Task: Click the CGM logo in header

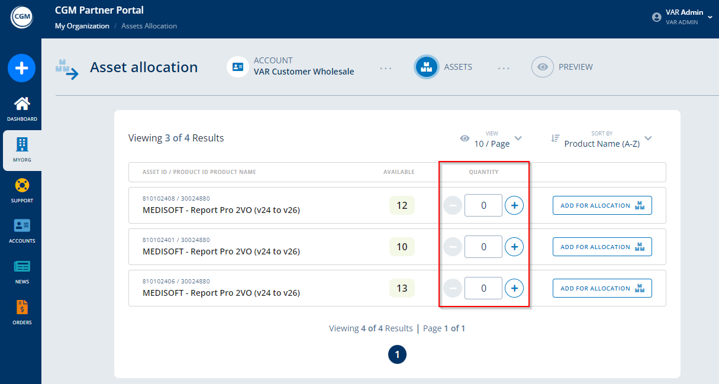Action: click(x=21, y=17)
